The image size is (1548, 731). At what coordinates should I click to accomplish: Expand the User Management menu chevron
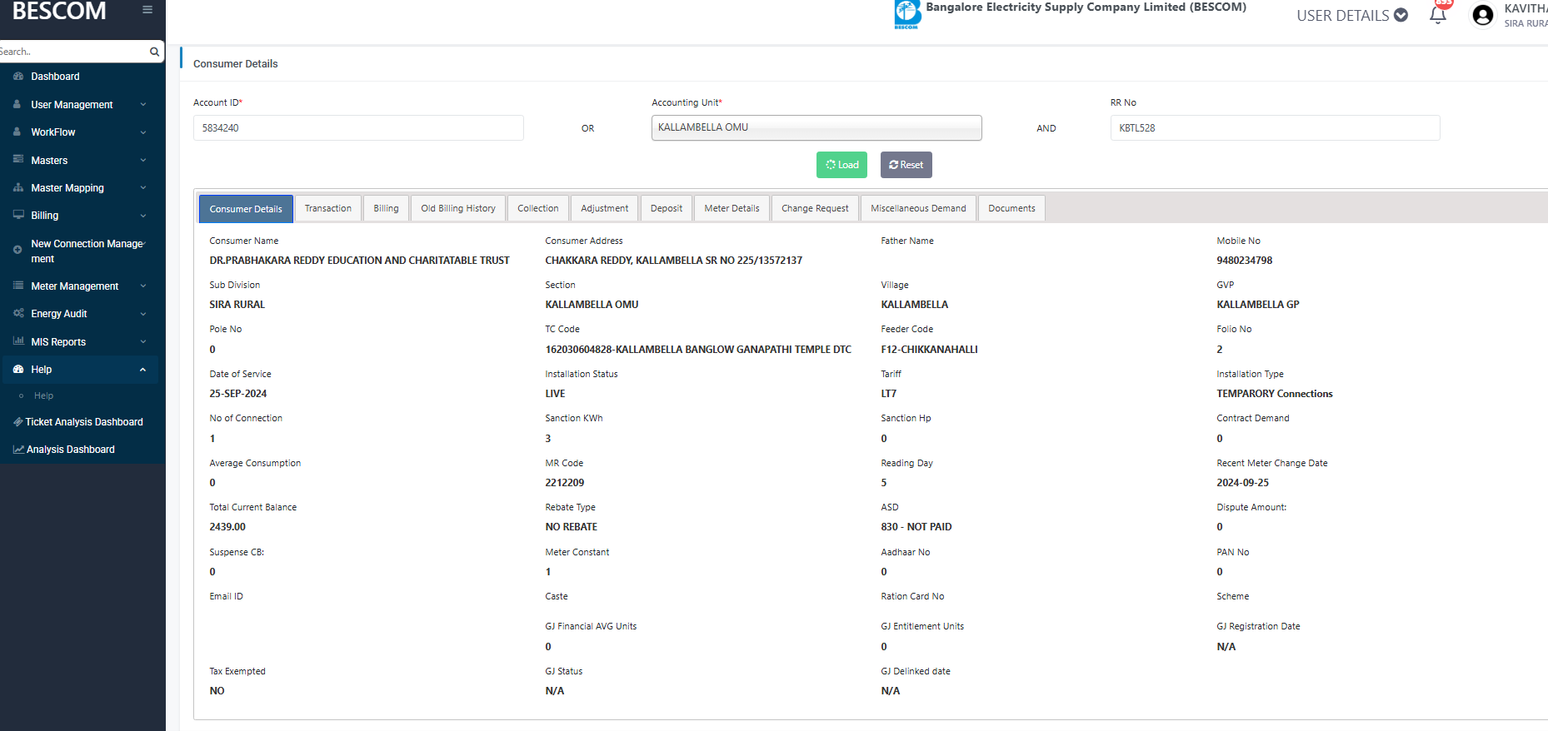tap(143, 105)
